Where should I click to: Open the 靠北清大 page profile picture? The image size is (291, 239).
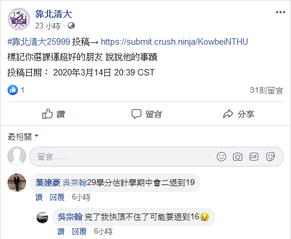pyautogui.click(x=19, y=19)
